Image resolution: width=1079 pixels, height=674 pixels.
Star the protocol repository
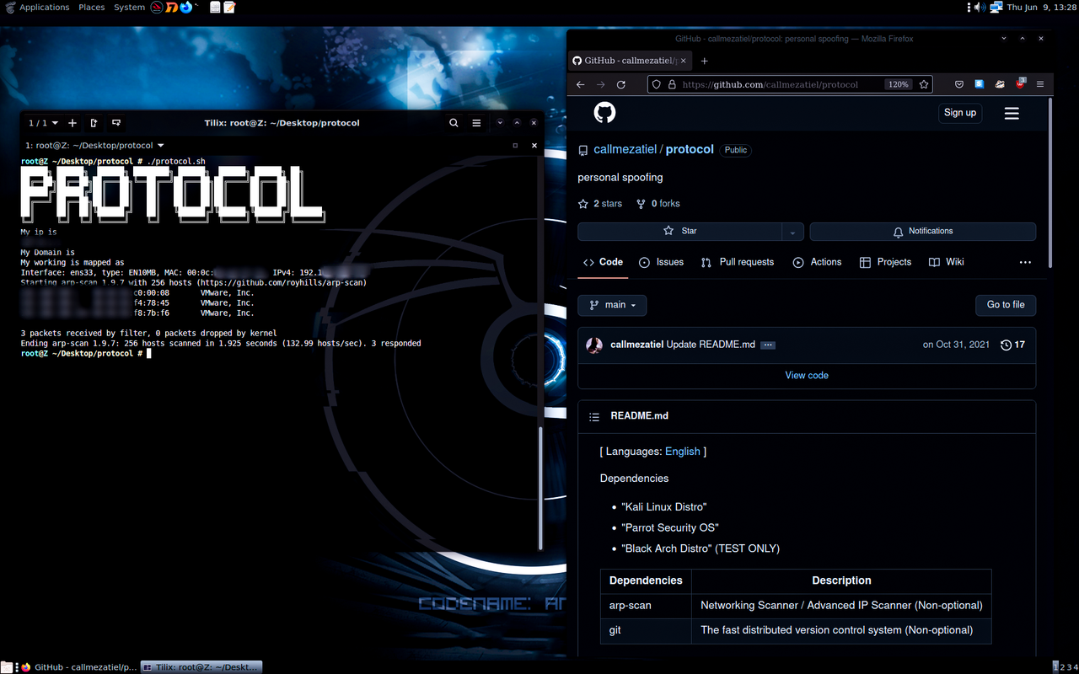pos(680,231)
